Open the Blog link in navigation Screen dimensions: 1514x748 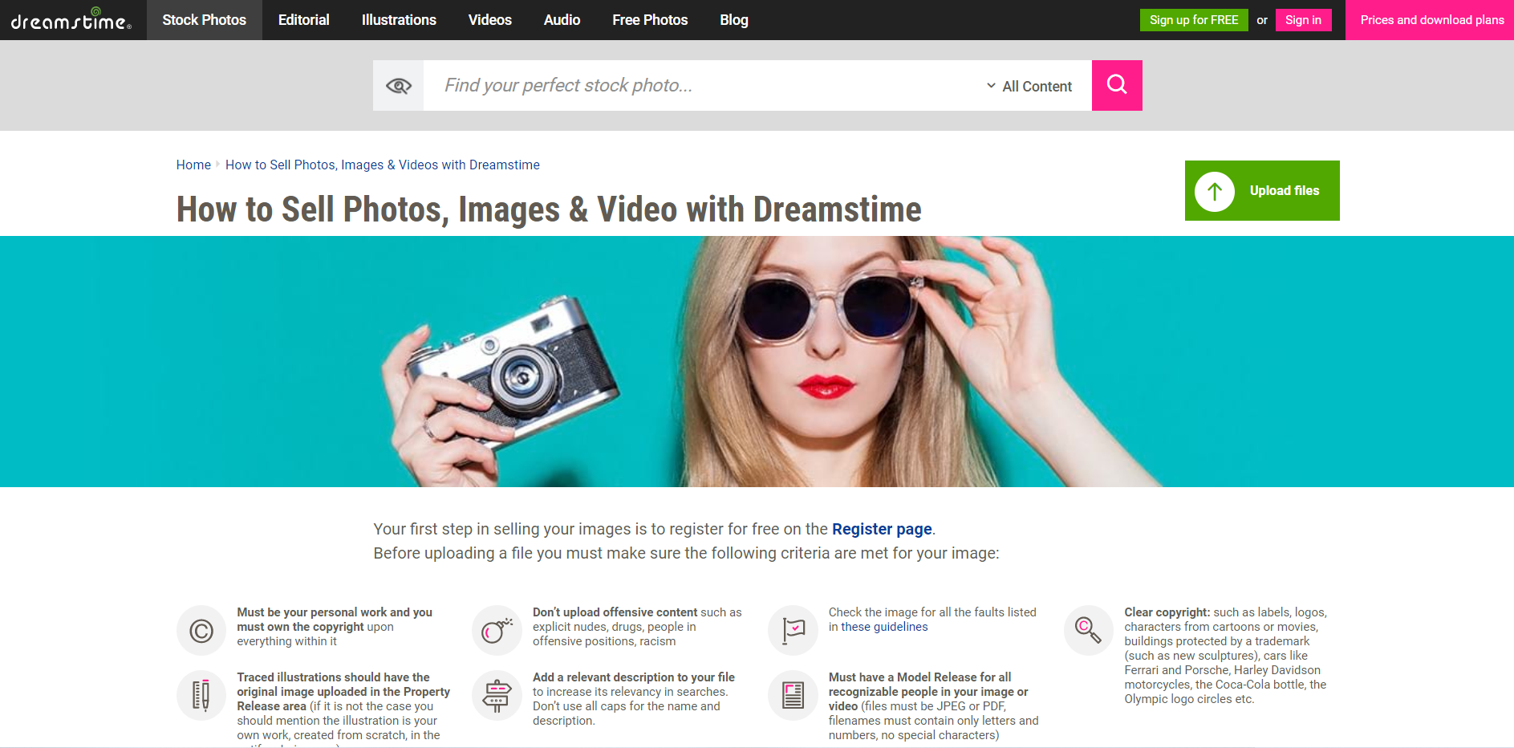[734, 20]
